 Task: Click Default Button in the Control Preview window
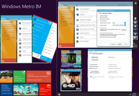tap(95, 60)
